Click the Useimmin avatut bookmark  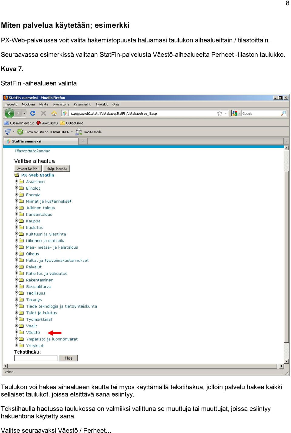tap(19, 123)
